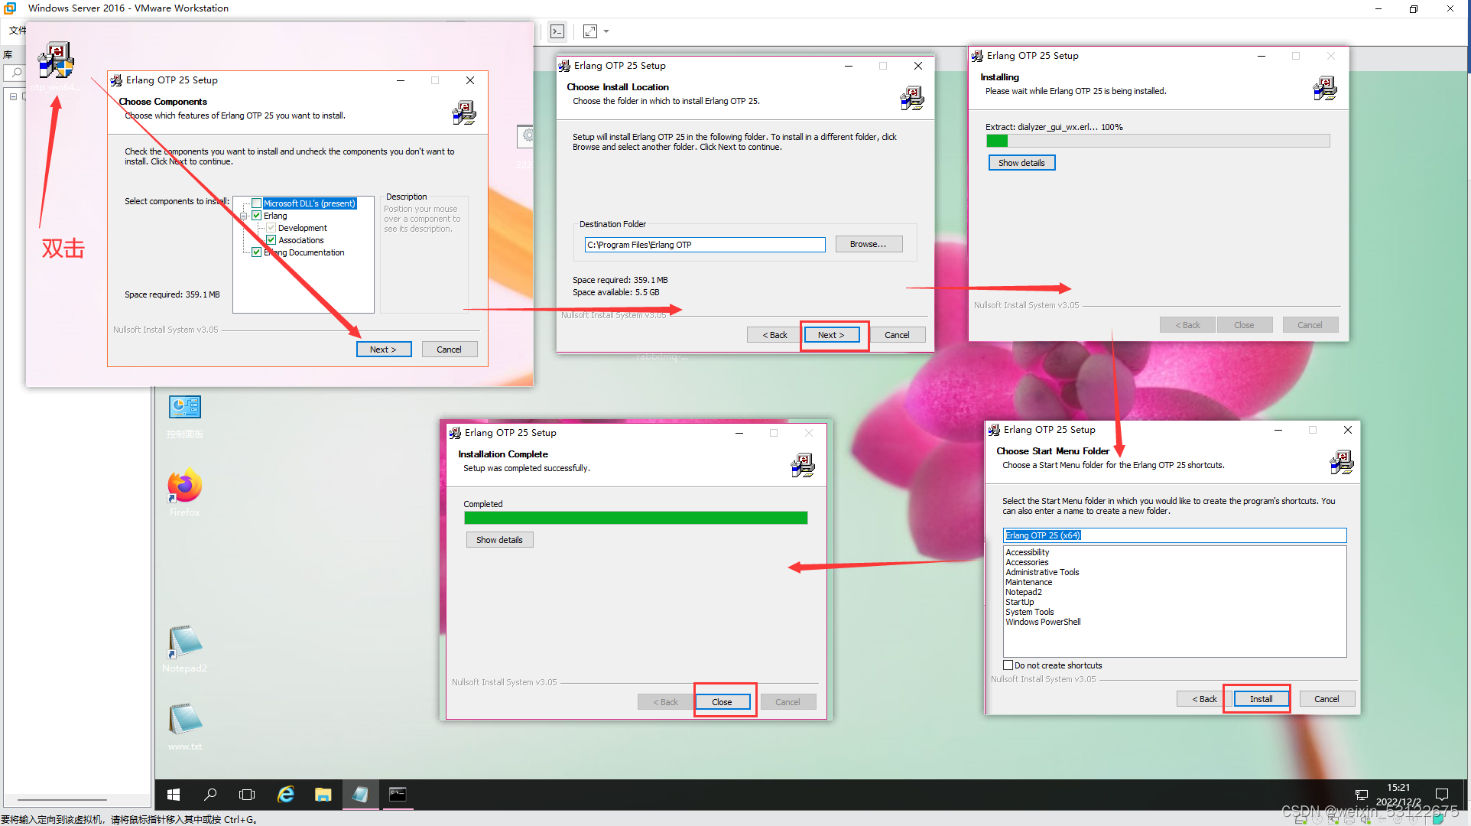The image size is (1471, 826).
Task: Open File Explorer from the taskbar
Action: tap(323, 795)
